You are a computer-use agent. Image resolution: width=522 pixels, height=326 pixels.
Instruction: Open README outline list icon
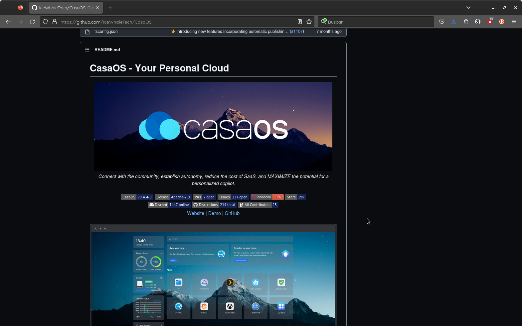click(87, 50)
